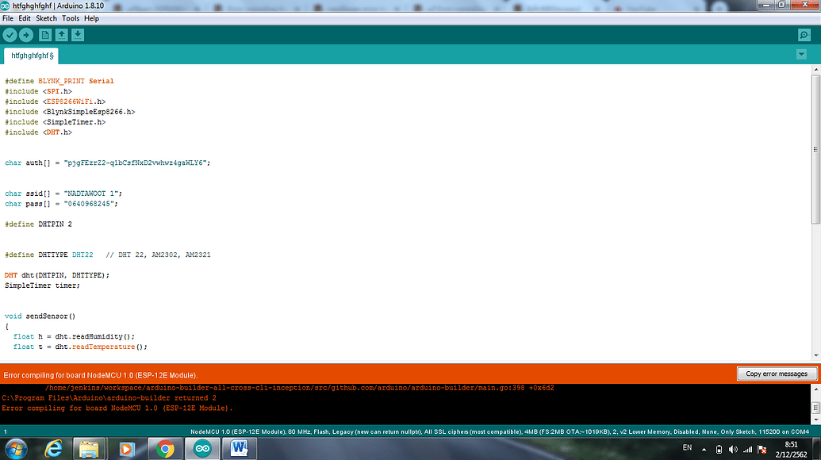Open the Tools menu
Screen dimensions: 821x460
71,17
